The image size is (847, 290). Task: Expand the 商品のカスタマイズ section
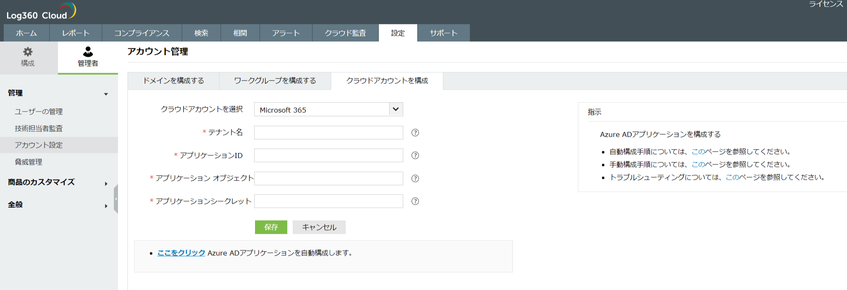click(x=106, y=183)
